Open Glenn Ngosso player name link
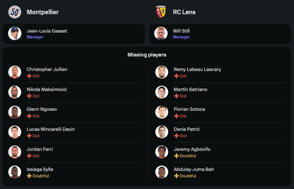This screenshot has width=294, height=189. tap(42, 109)
